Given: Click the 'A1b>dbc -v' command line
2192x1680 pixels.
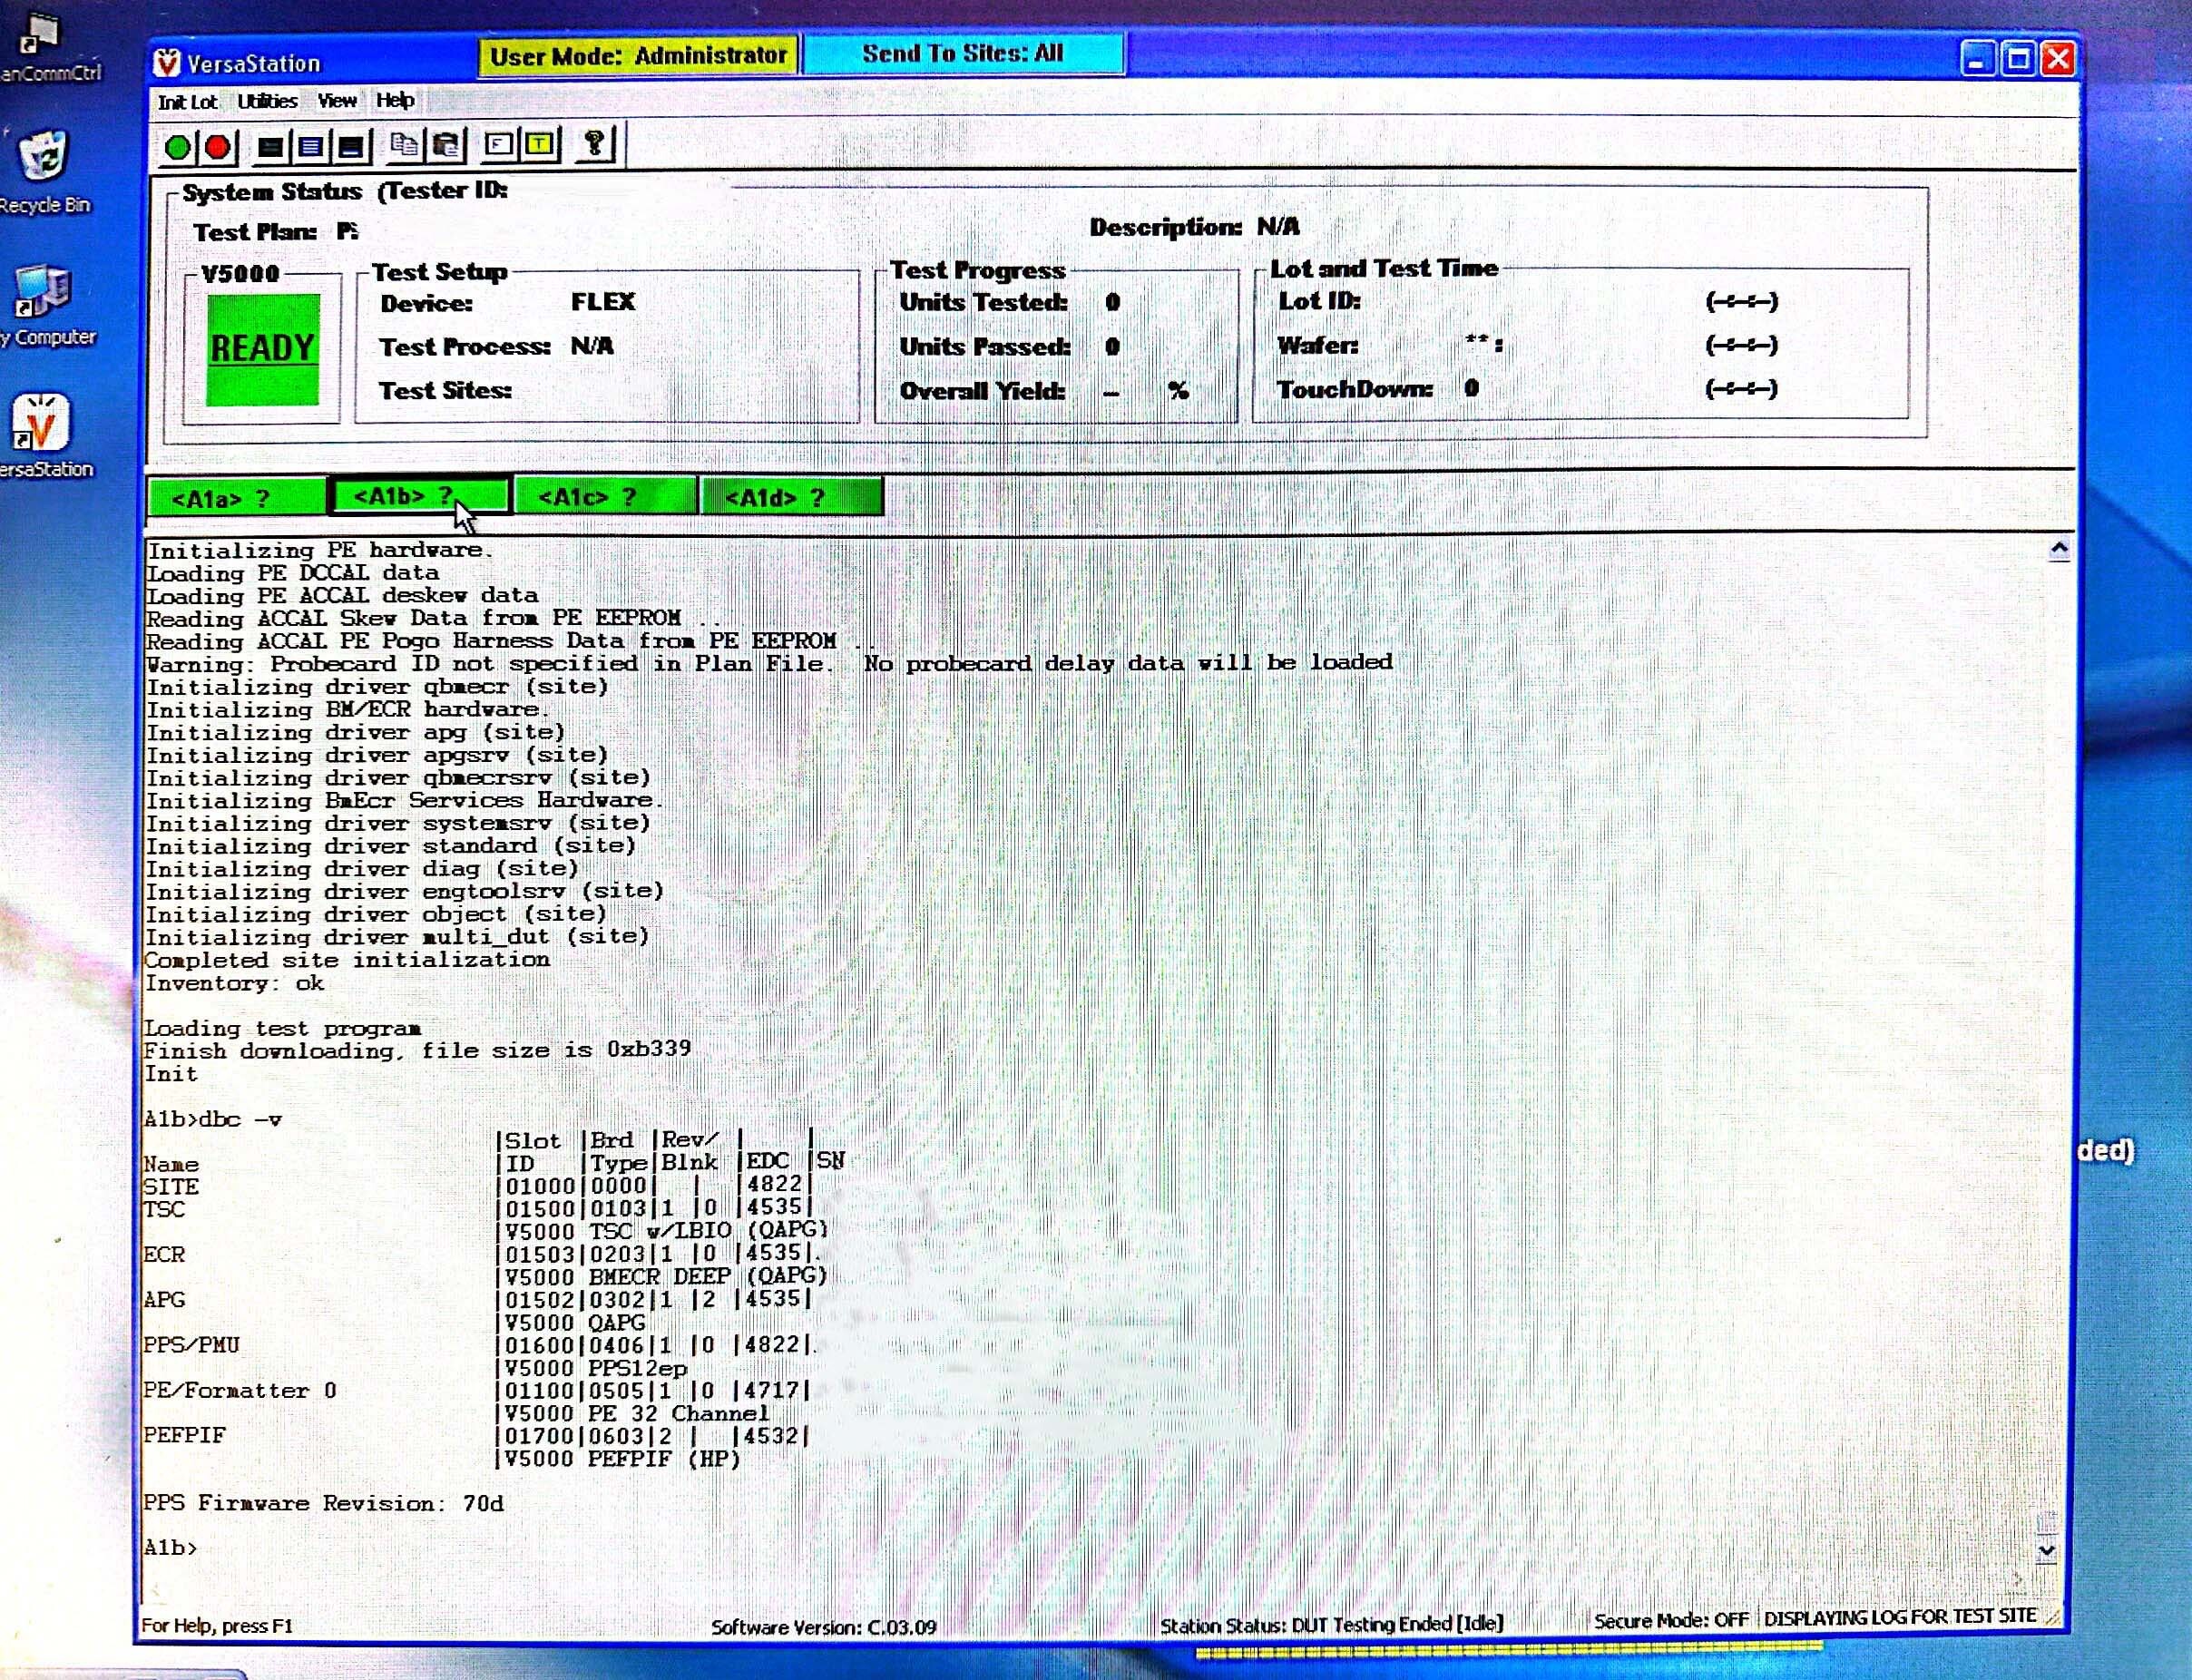Looking at the screenshot, I should pos(213,1119).
